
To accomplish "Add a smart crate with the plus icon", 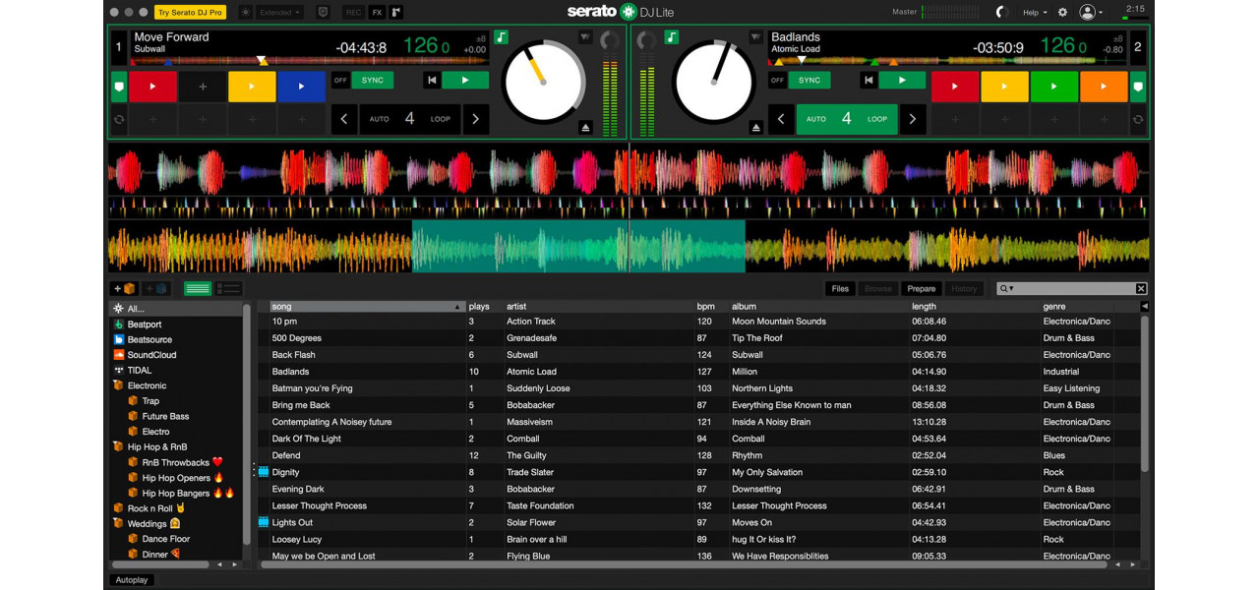I will pos(156,288).
